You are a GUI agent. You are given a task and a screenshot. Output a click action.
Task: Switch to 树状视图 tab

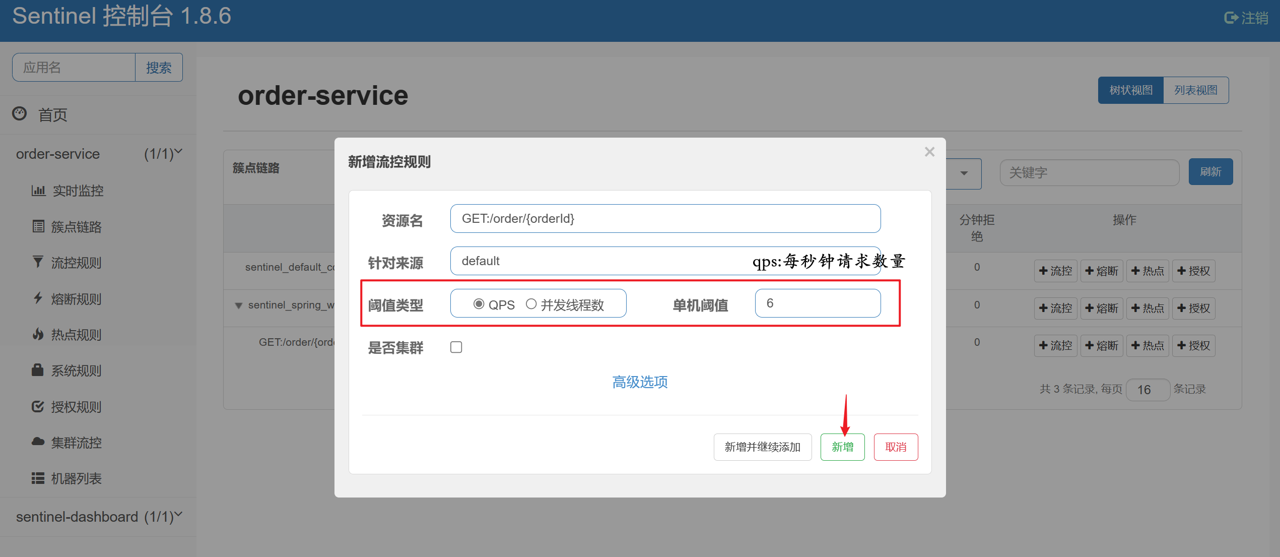point(1131,90)
